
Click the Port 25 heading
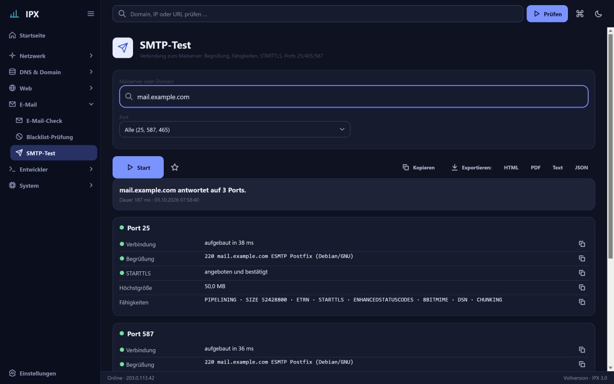coord(139,228)
